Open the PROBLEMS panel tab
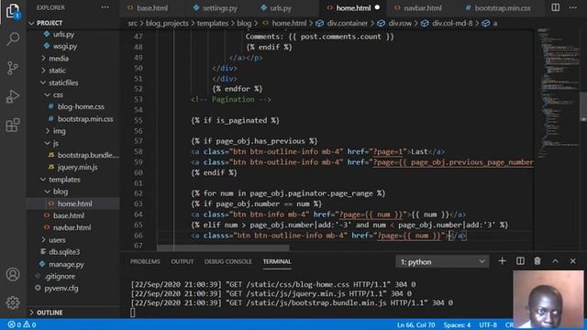 click(x=145, y=261)
